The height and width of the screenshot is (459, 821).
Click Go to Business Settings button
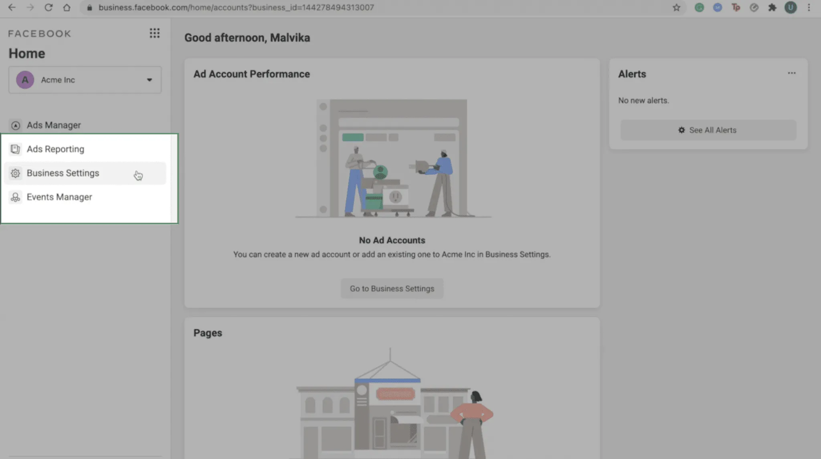[392, 289]
